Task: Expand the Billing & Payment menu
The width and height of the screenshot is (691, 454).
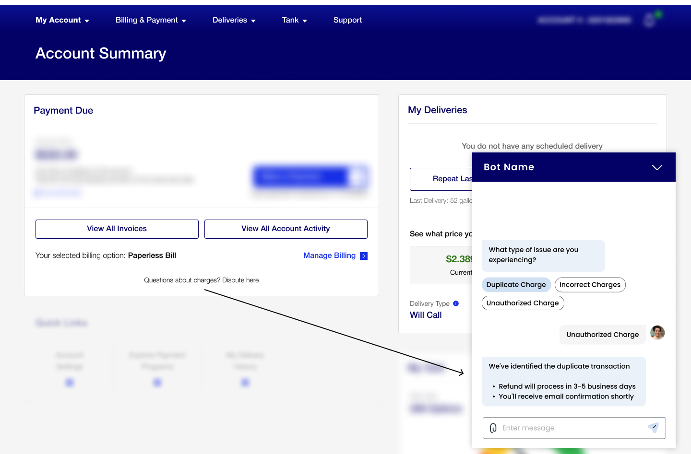Action: click(x=151, y=20)
